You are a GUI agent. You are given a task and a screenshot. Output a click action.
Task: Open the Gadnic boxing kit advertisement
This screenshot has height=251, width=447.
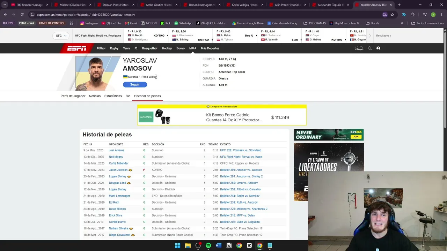tap(222, 115)
